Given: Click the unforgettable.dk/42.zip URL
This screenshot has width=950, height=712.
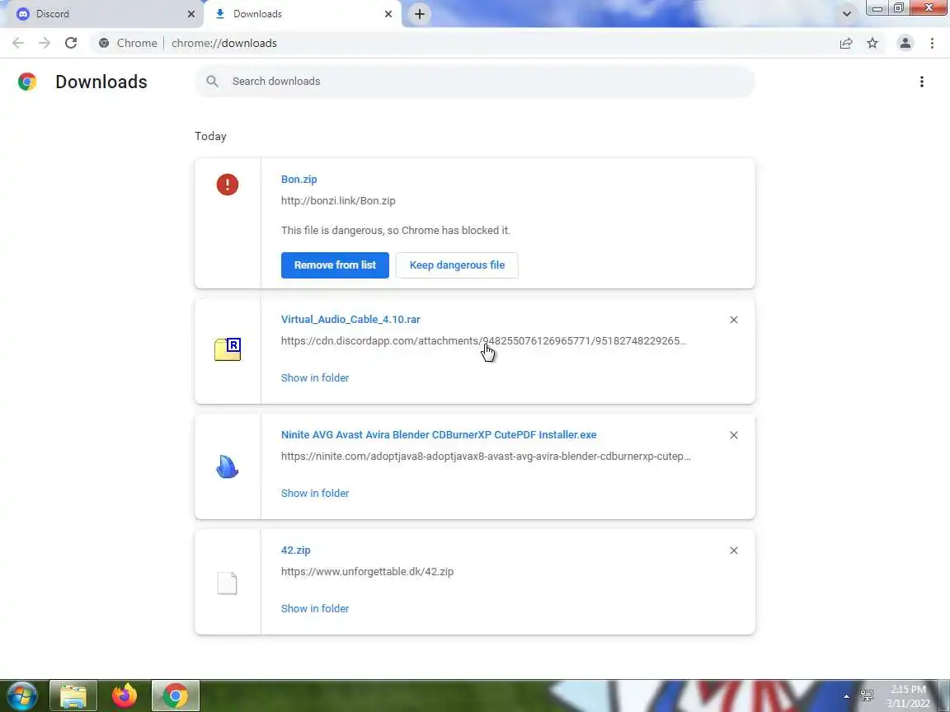Looking at the screenshot, I should [x=367, y=572].
